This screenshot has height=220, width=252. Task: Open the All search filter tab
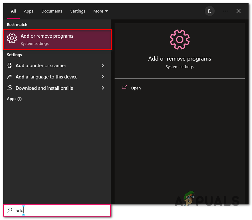[13, 11]
